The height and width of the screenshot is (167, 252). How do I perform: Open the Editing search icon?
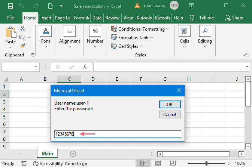tap(205, 31)
